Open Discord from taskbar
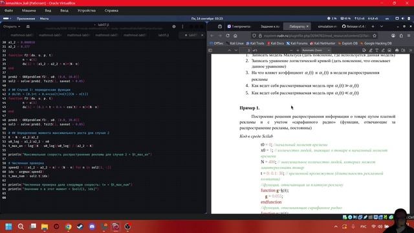The height and width of the screenshot is (233, 414). [x=92, y=227]
